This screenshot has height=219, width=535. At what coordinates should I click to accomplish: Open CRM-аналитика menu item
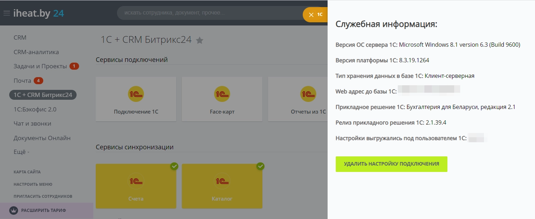coord(36,52)
